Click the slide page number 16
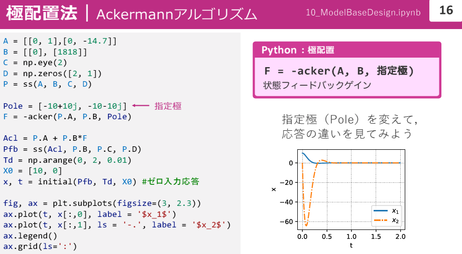462x254 pixels. (445, 11)
